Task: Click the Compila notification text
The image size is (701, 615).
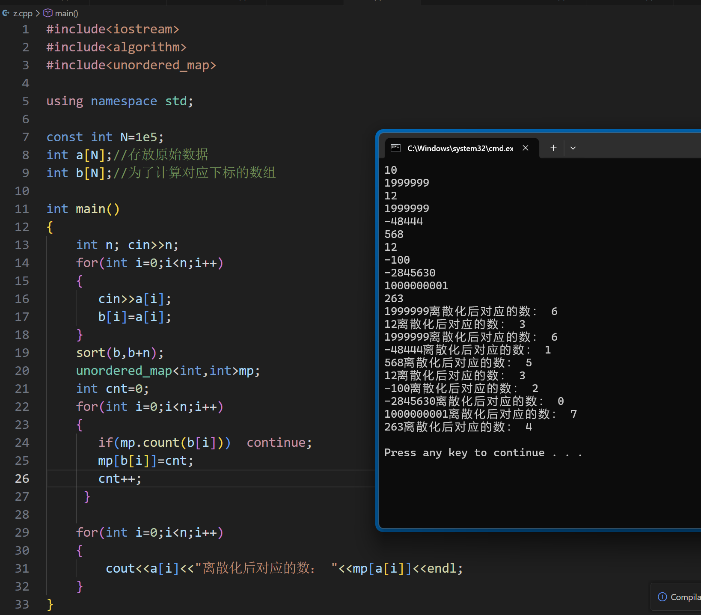Action: point(686,597)
